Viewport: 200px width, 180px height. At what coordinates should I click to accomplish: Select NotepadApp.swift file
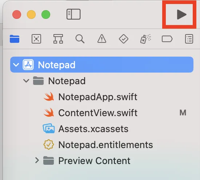point(91,97)
